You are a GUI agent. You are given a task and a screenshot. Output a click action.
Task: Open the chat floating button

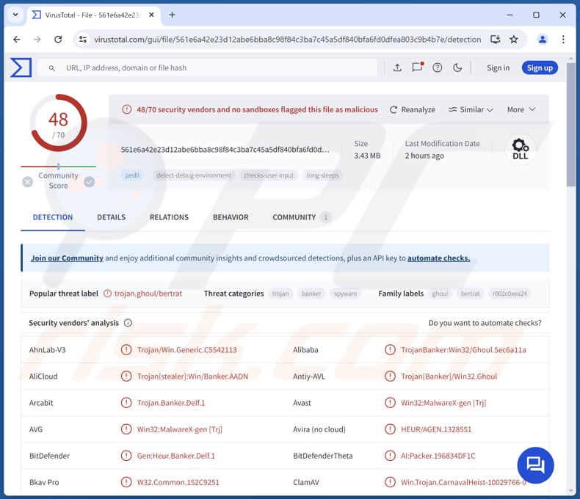535,465
